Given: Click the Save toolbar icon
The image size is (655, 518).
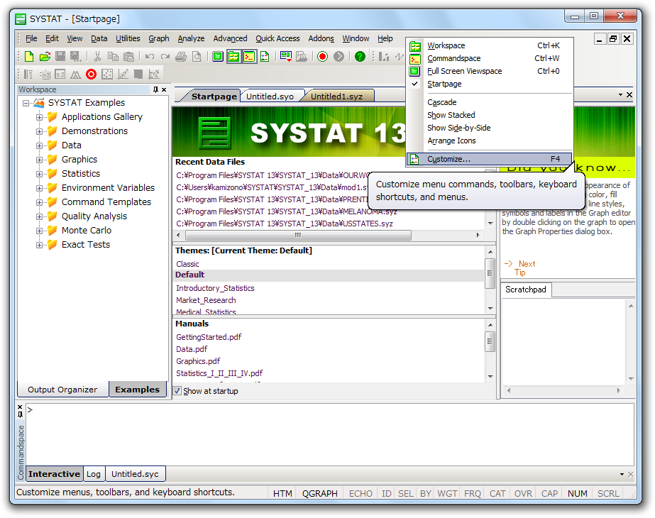Looking at the screenshot, I should (x=60, y=56).
